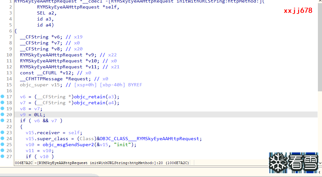Click the __CFHTTPMessage type name
The image size is (322, 177).
(41, 79)
